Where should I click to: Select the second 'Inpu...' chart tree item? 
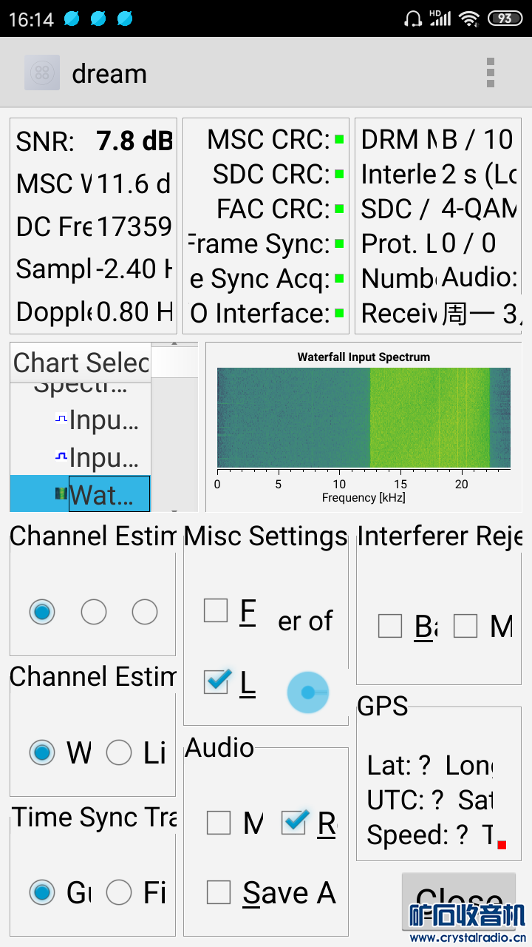click(x=103, y=457)
